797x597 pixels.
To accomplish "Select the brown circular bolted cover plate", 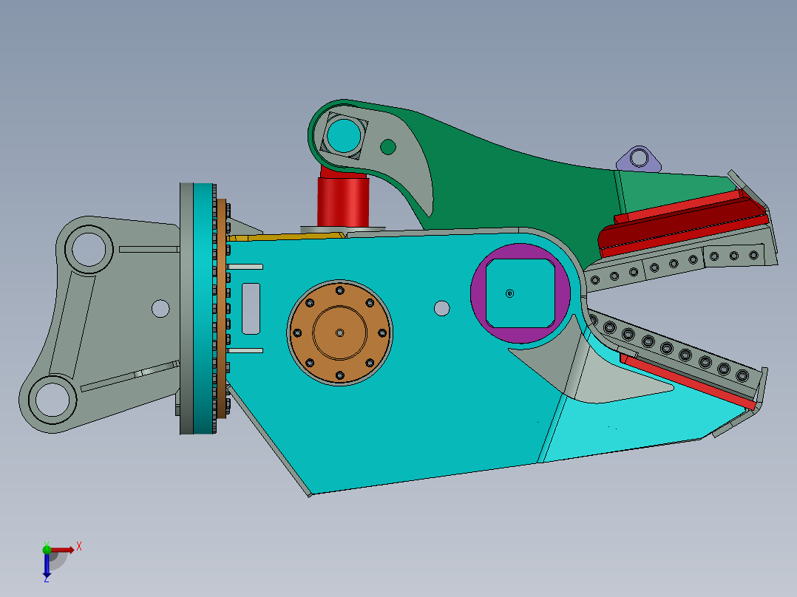I will tap(339, 332).
